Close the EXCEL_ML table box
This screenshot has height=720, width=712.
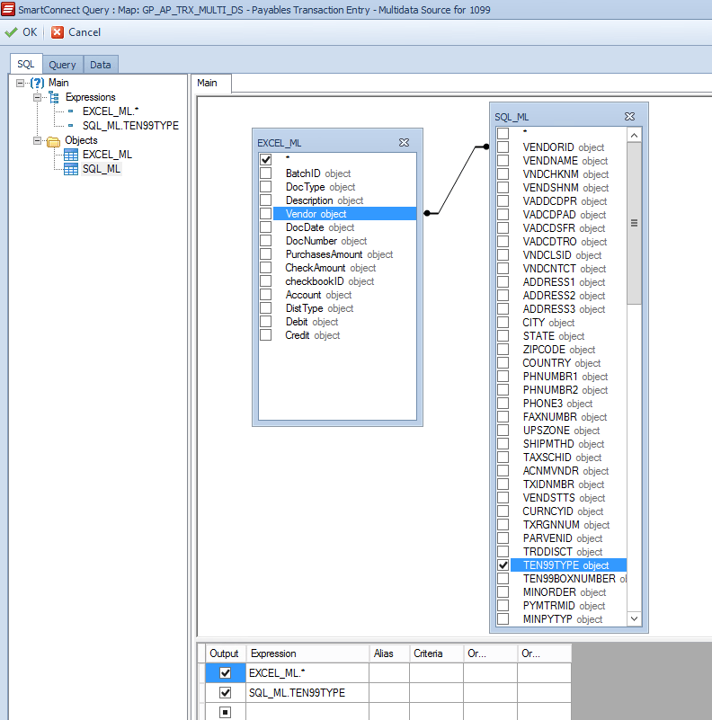[404, 143]
